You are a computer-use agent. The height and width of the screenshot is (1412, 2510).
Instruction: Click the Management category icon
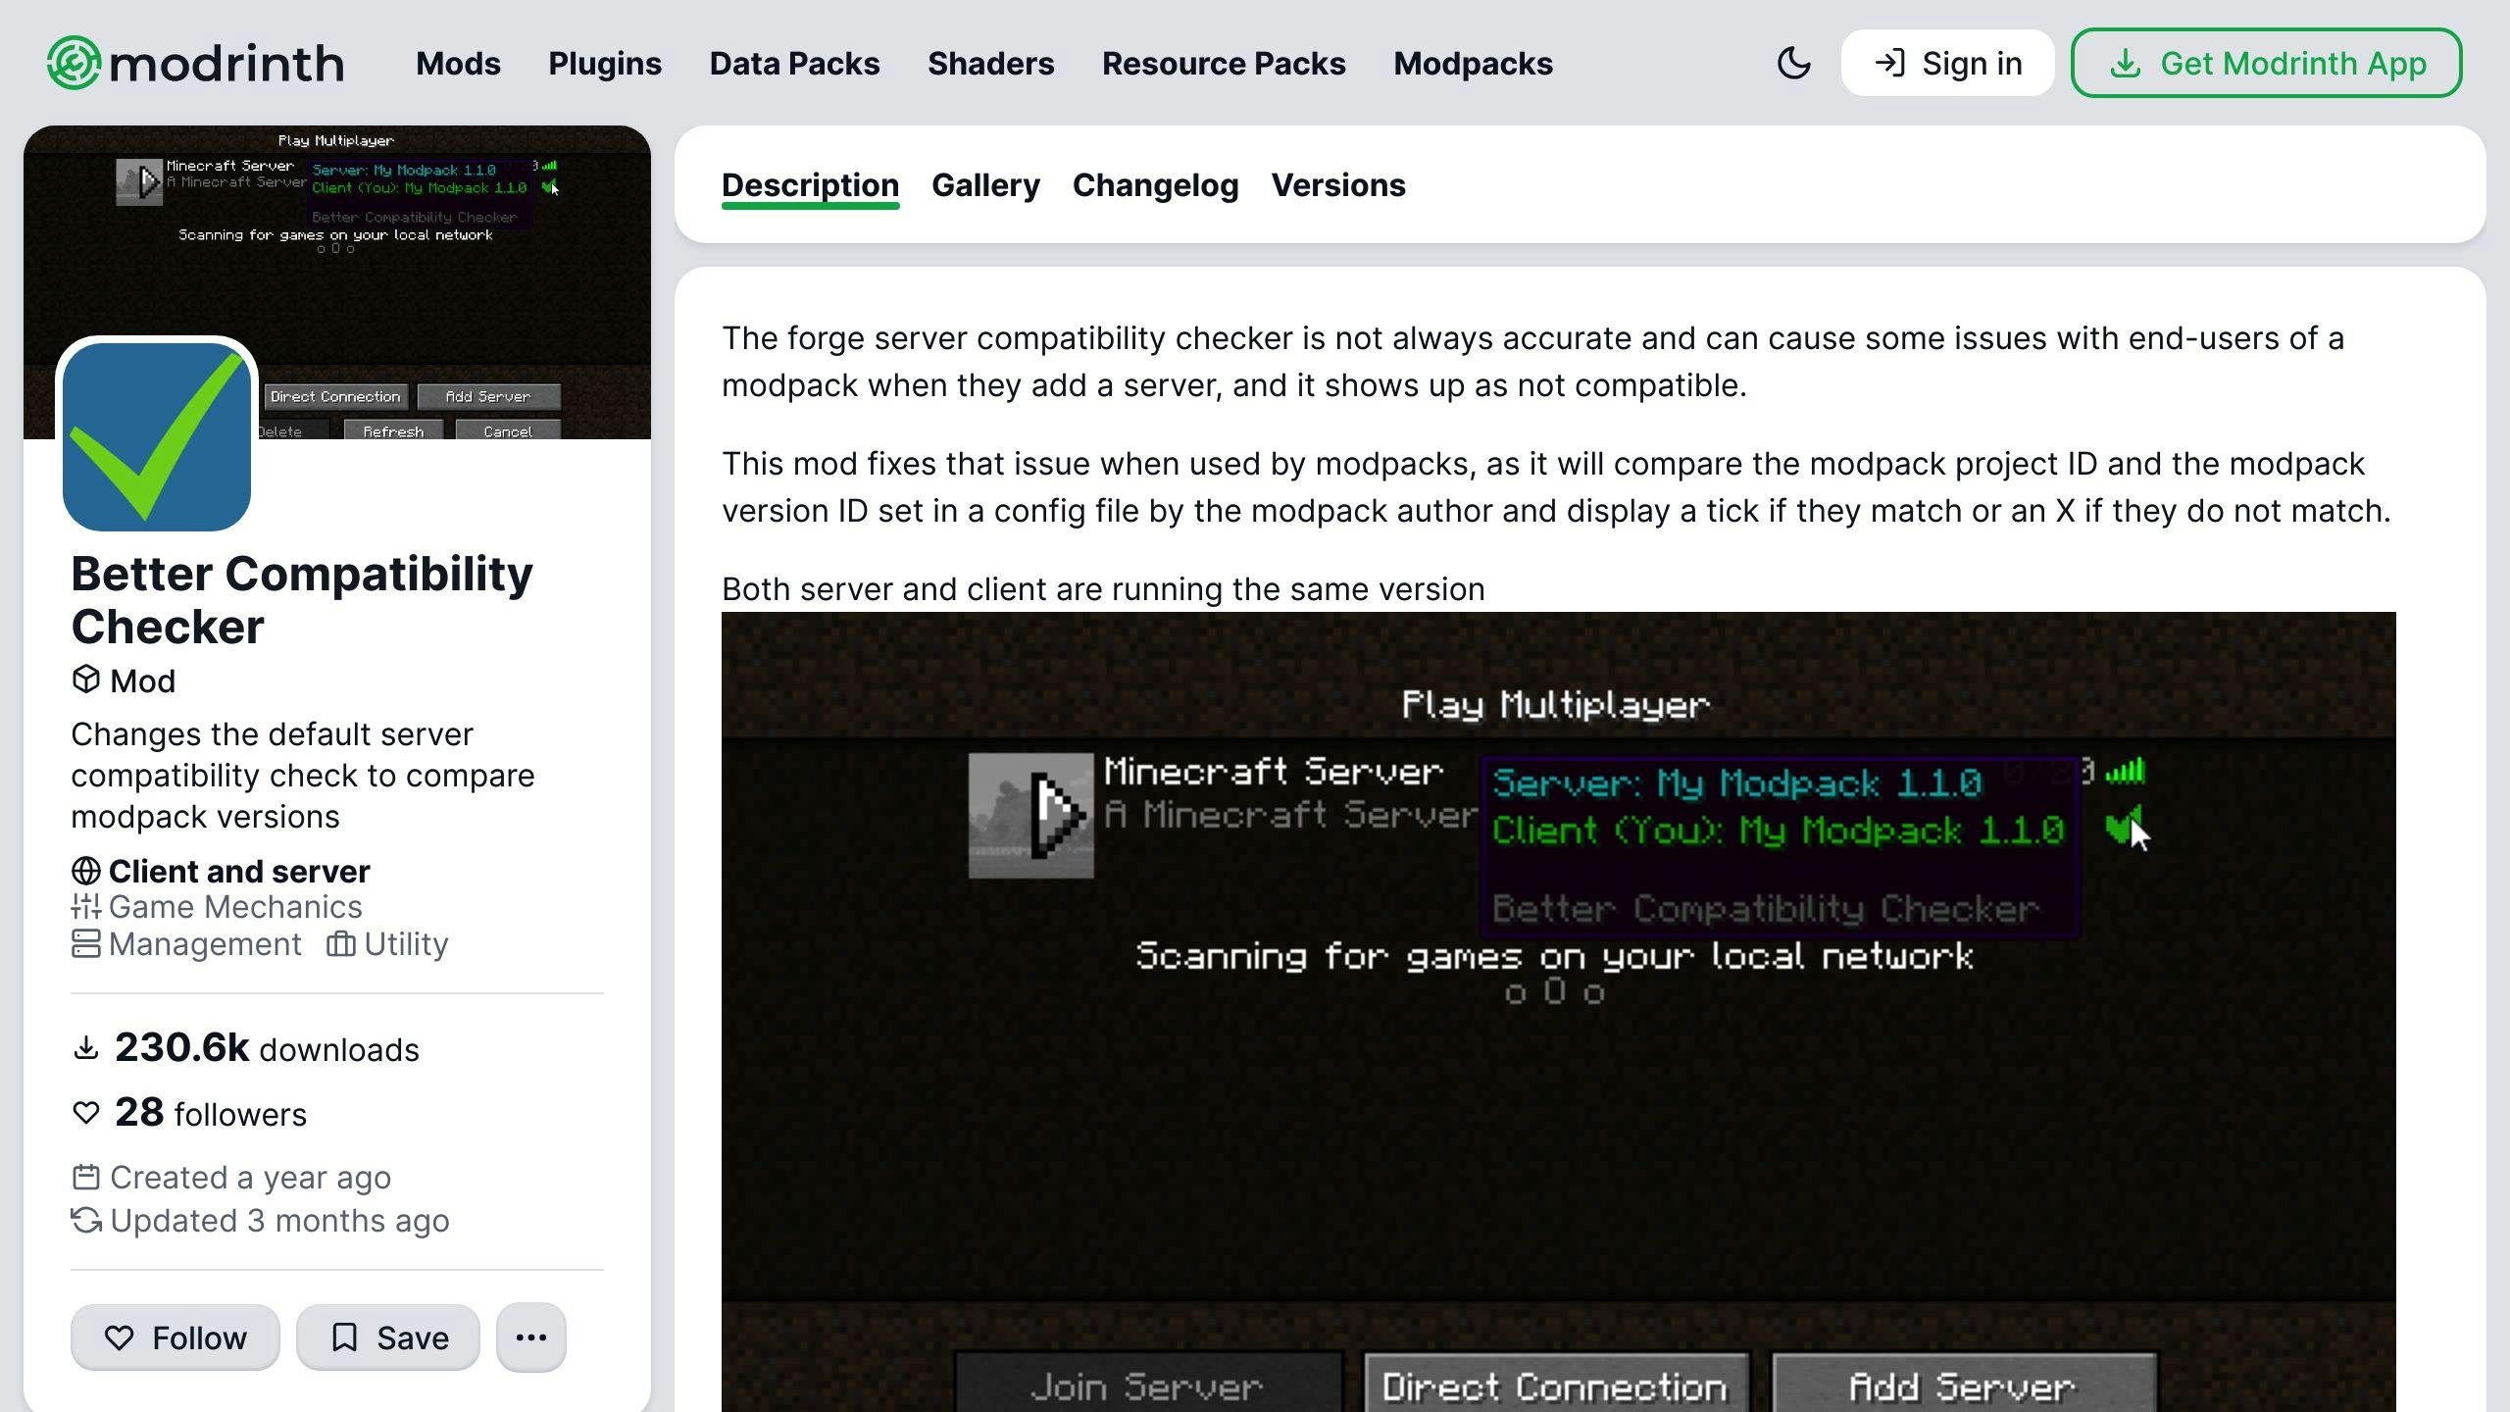82,945
